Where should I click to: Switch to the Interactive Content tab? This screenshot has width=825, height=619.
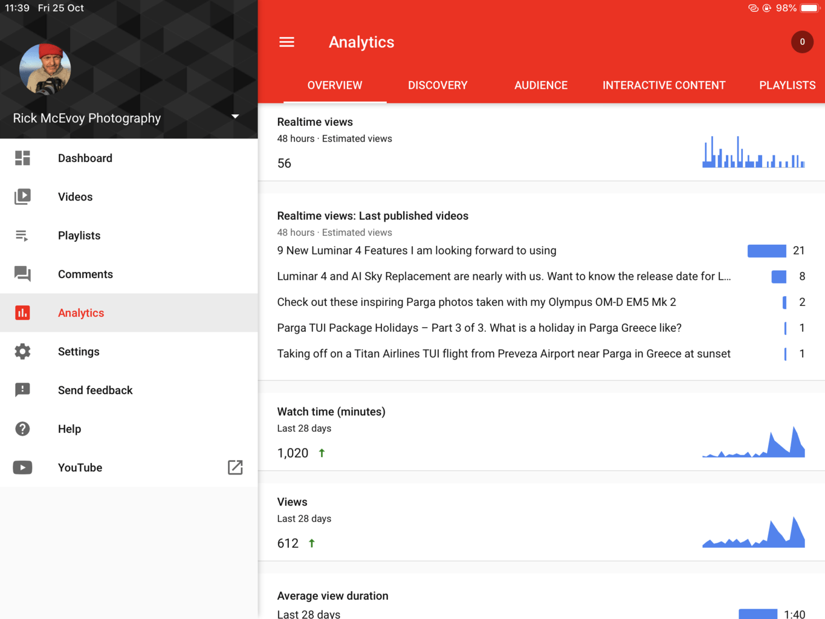click(664, 85)
